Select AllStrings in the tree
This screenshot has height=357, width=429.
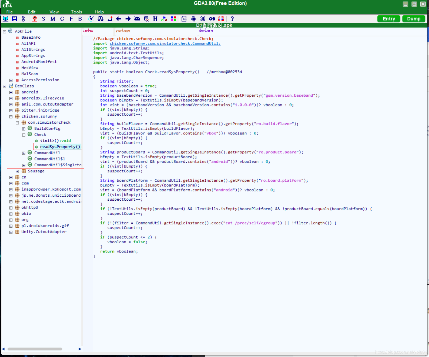pos(33,50)
